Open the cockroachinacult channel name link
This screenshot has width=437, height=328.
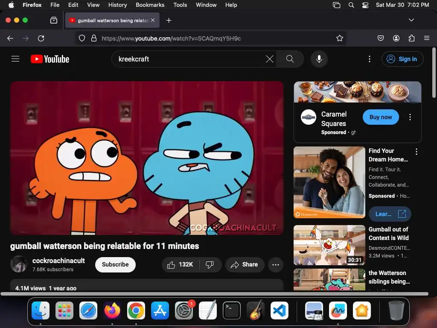[x=58, y=261]
